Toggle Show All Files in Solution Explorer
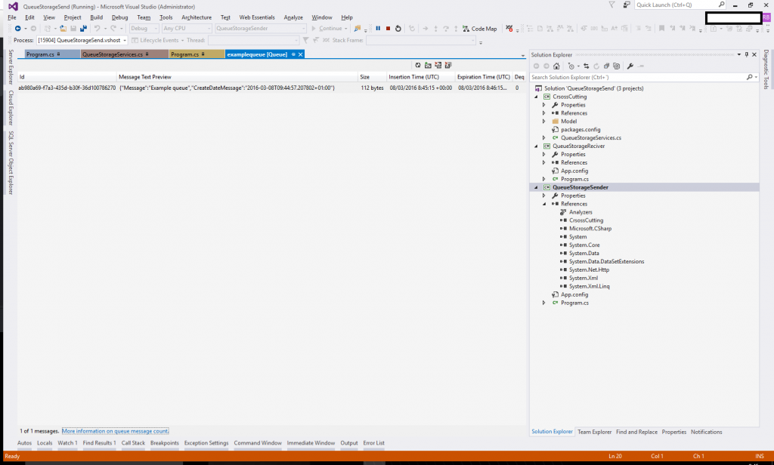 pos(605,65)
